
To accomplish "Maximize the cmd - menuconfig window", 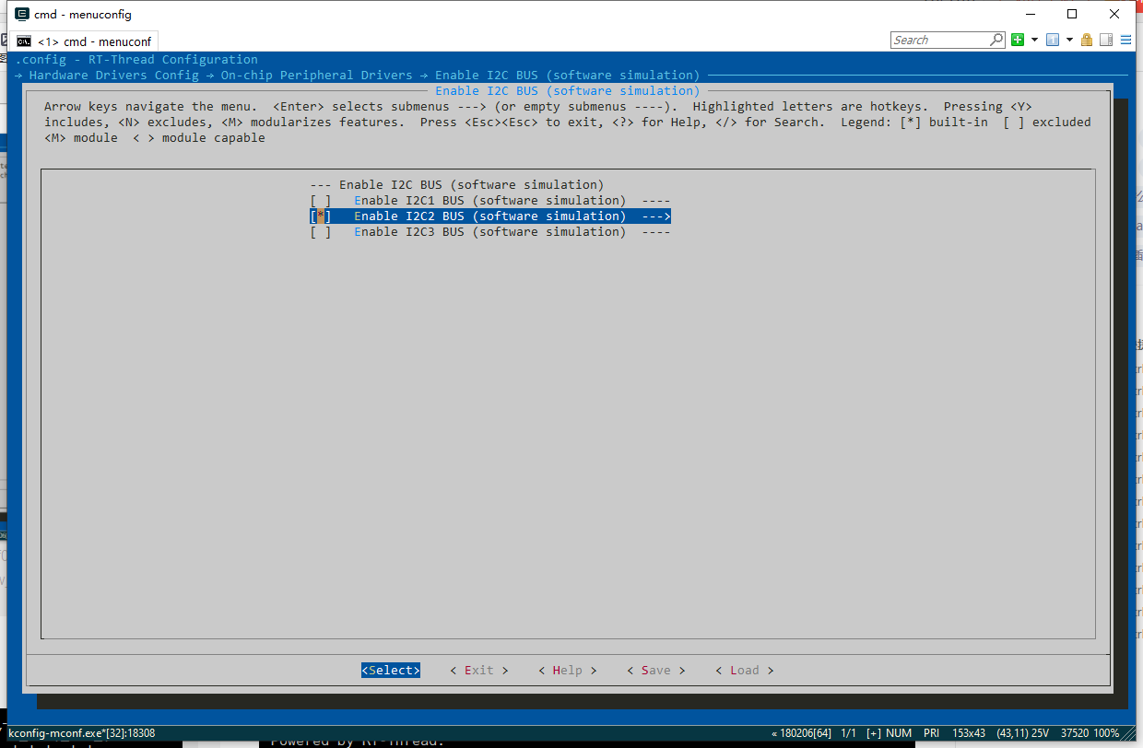I will pos(1072,14).
